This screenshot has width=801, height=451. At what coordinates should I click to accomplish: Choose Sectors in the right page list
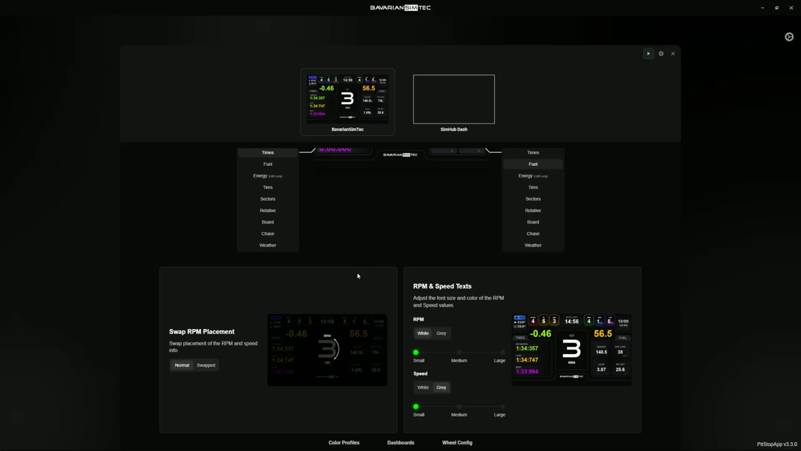(x=533, y=199)
